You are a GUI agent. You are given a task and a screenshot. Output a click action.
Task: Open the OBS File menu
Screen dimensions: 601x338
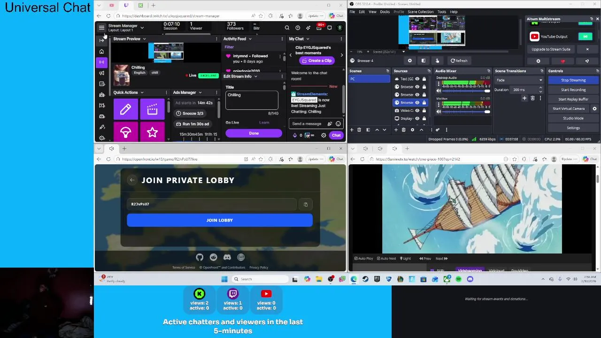click(x=352, y=12)
